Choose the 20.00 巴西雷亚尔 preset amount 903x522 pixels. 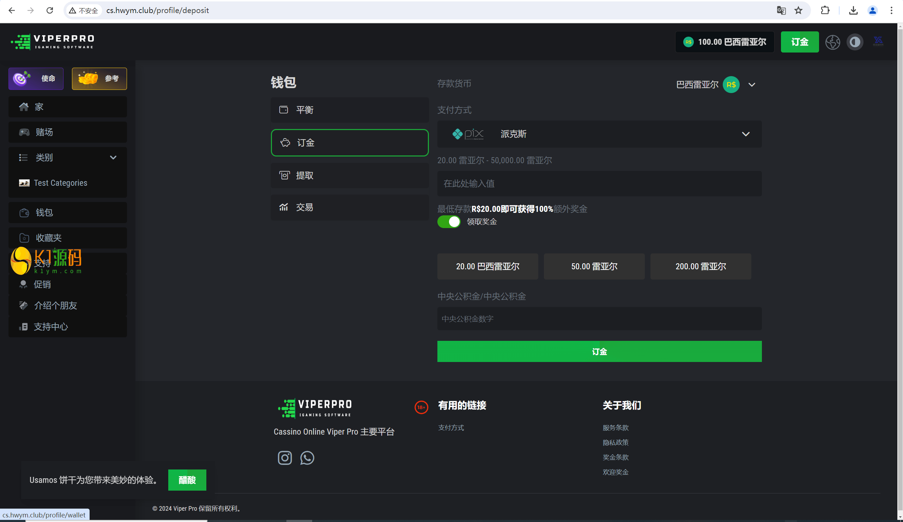pos(488,266)
